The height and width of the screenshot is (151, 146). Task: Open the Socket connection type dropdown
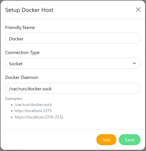73,63
